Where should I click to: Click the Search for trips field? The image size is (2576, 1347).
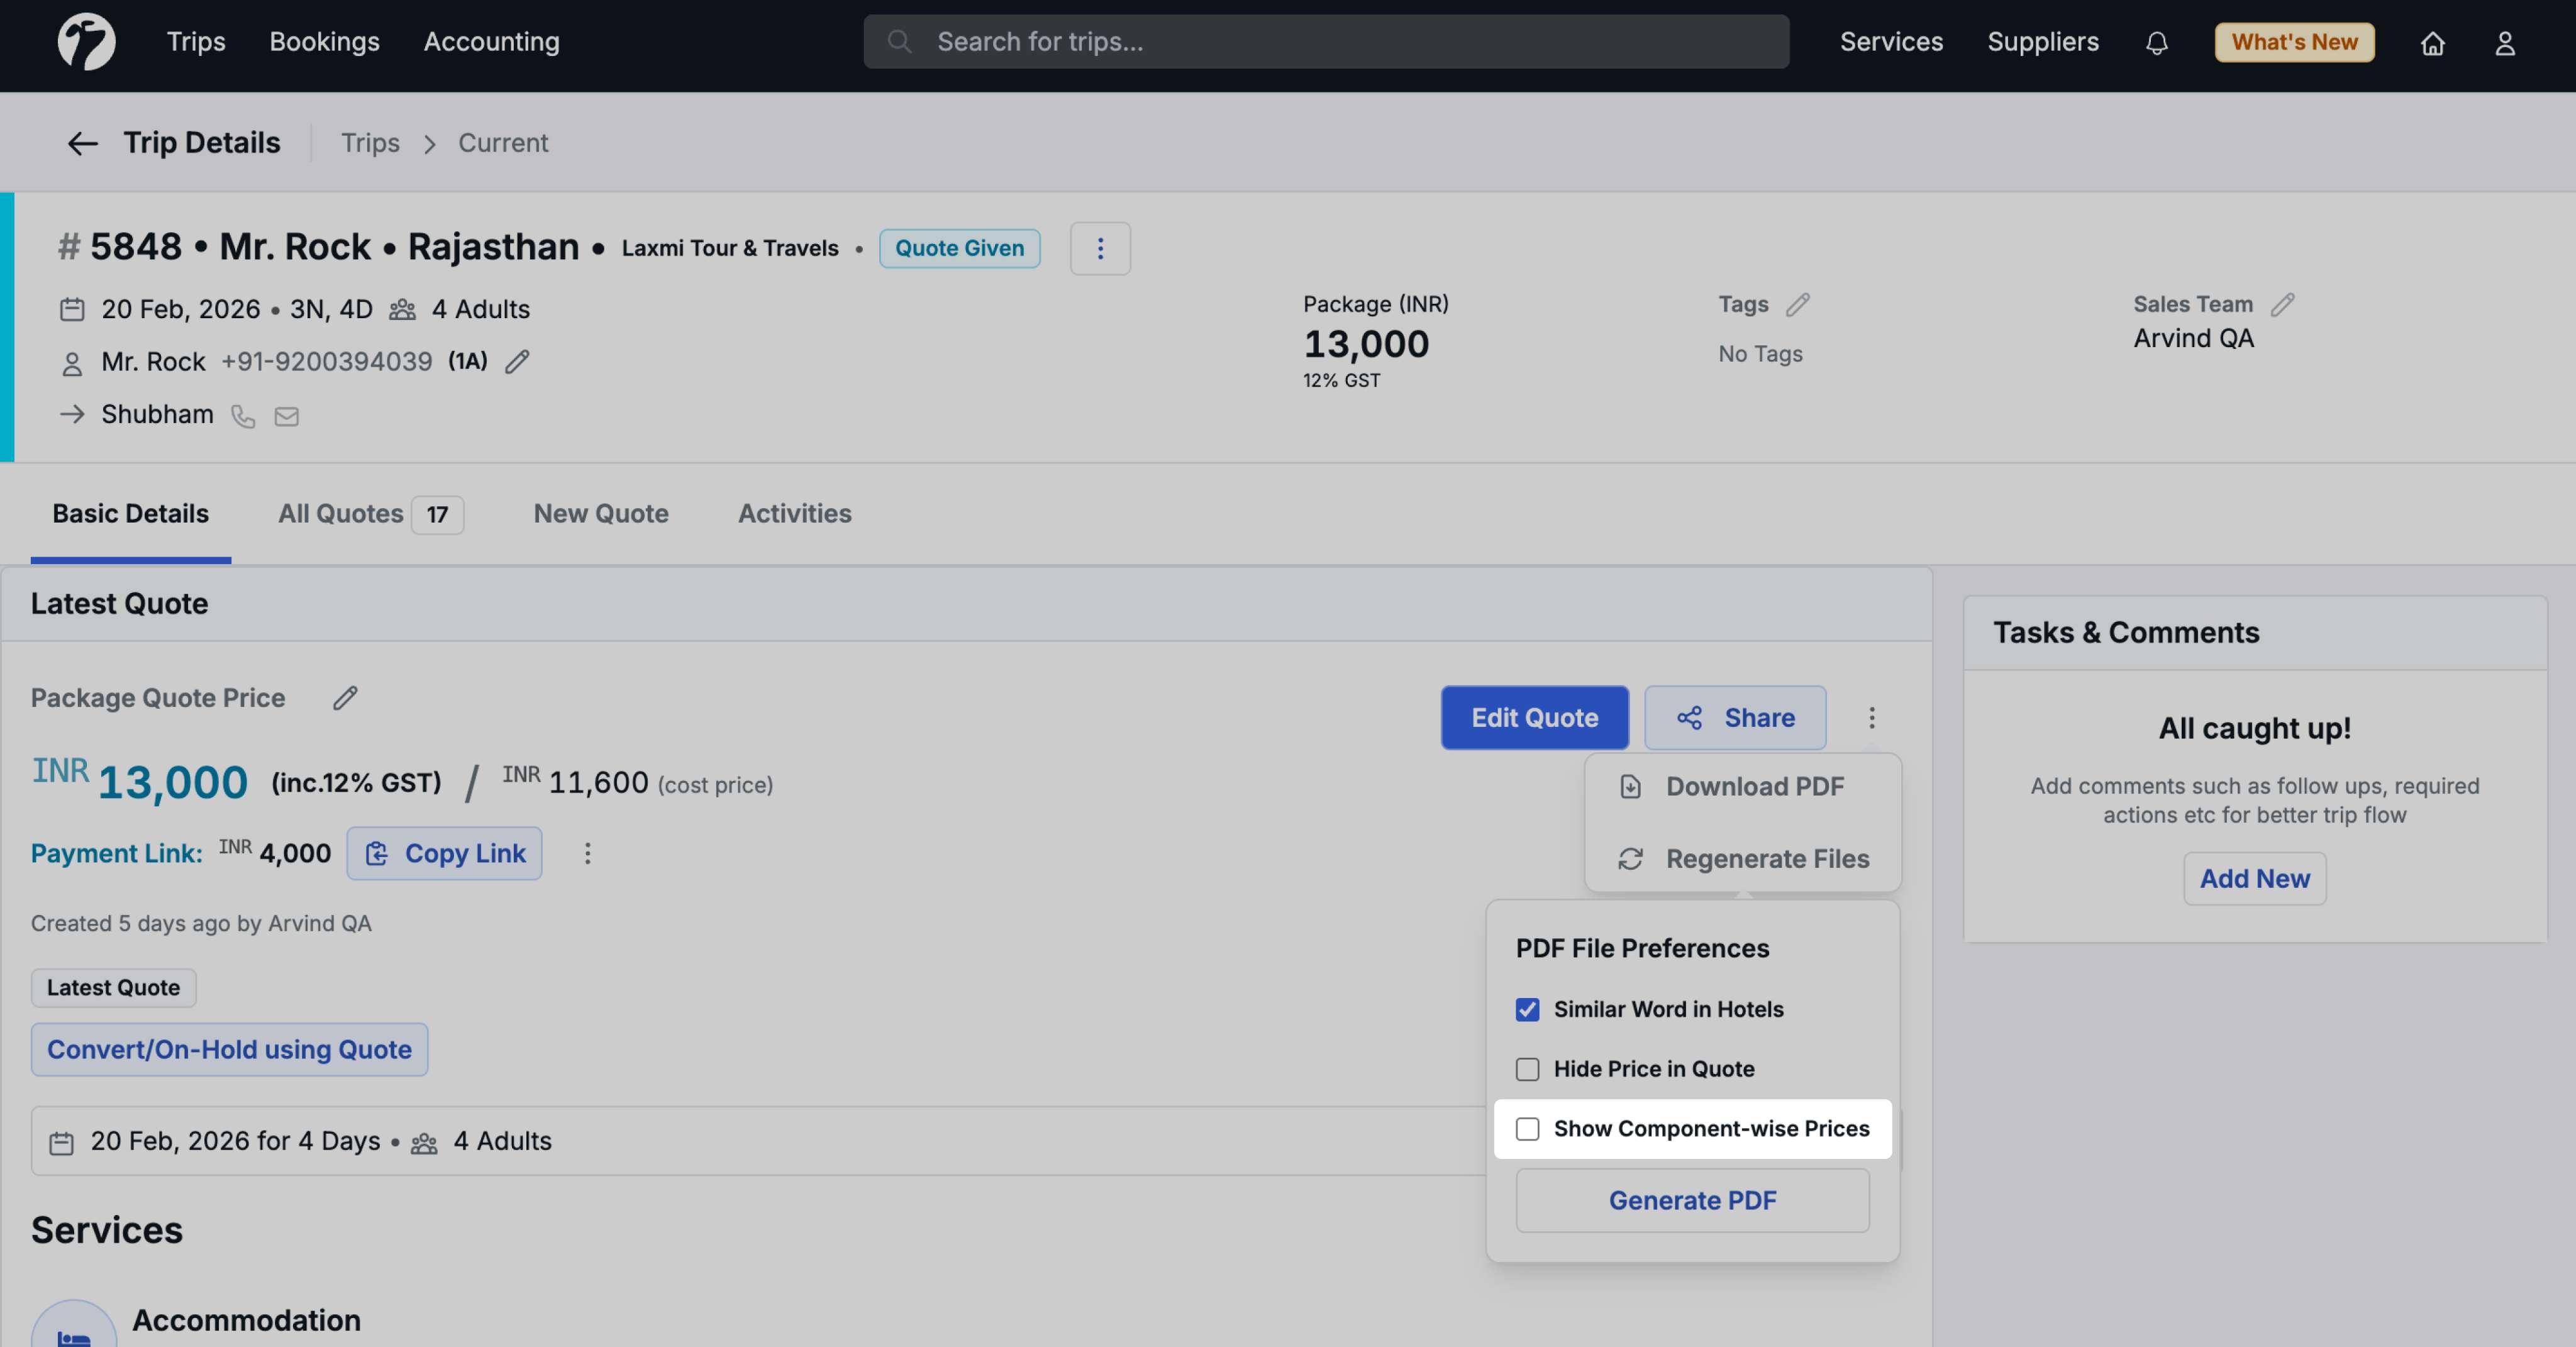(1326, 42)
